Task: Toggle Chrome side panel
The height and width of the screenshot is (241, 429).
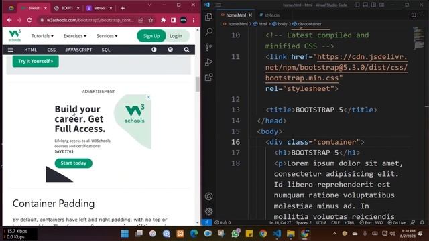Action: click(x=173, y=20)
